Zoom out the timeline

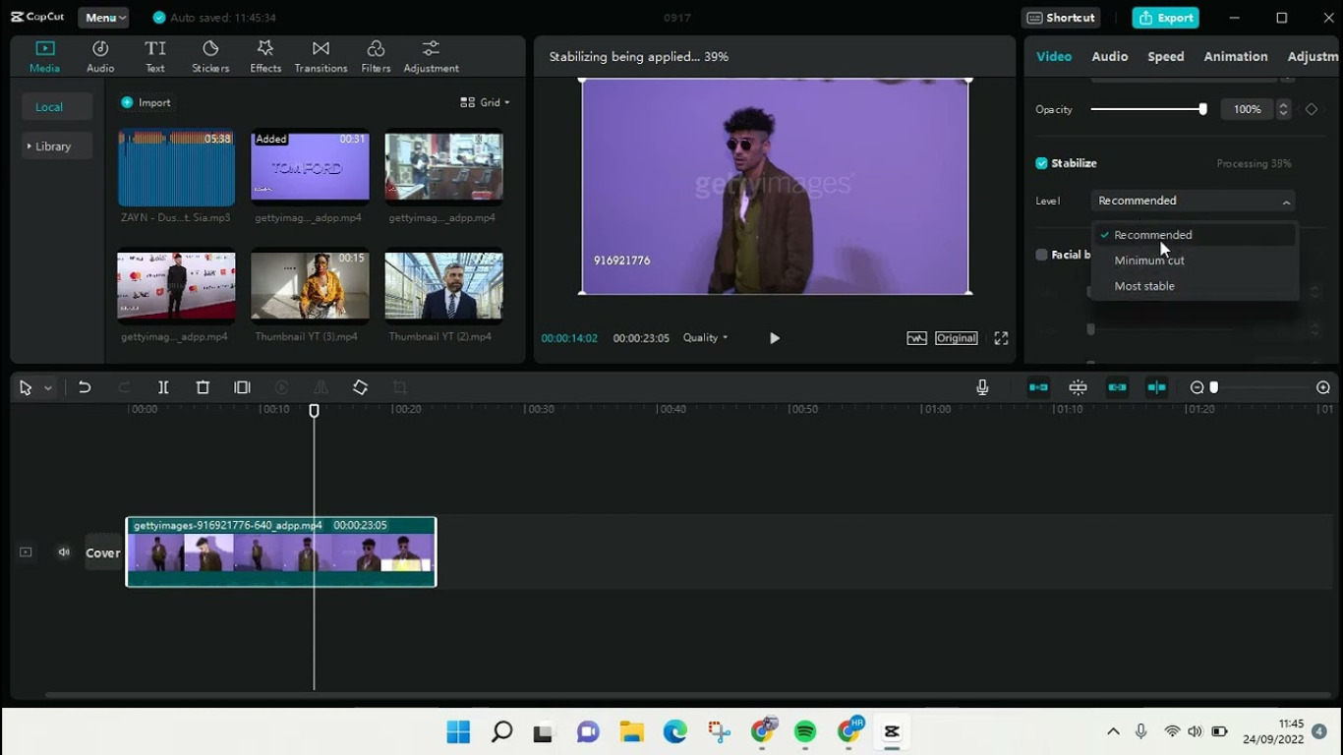[x=1197, y=387]
